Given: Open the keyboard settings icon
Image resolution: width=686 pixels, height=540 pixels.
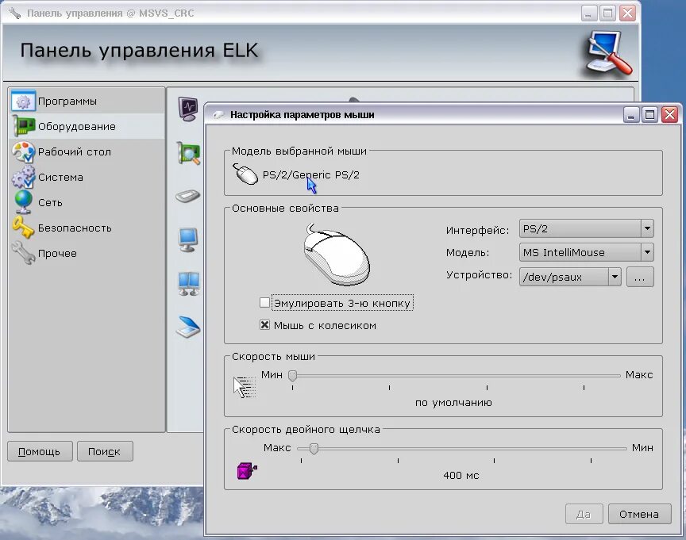Looking at the screenshot, I should click(x=188, y=196).
